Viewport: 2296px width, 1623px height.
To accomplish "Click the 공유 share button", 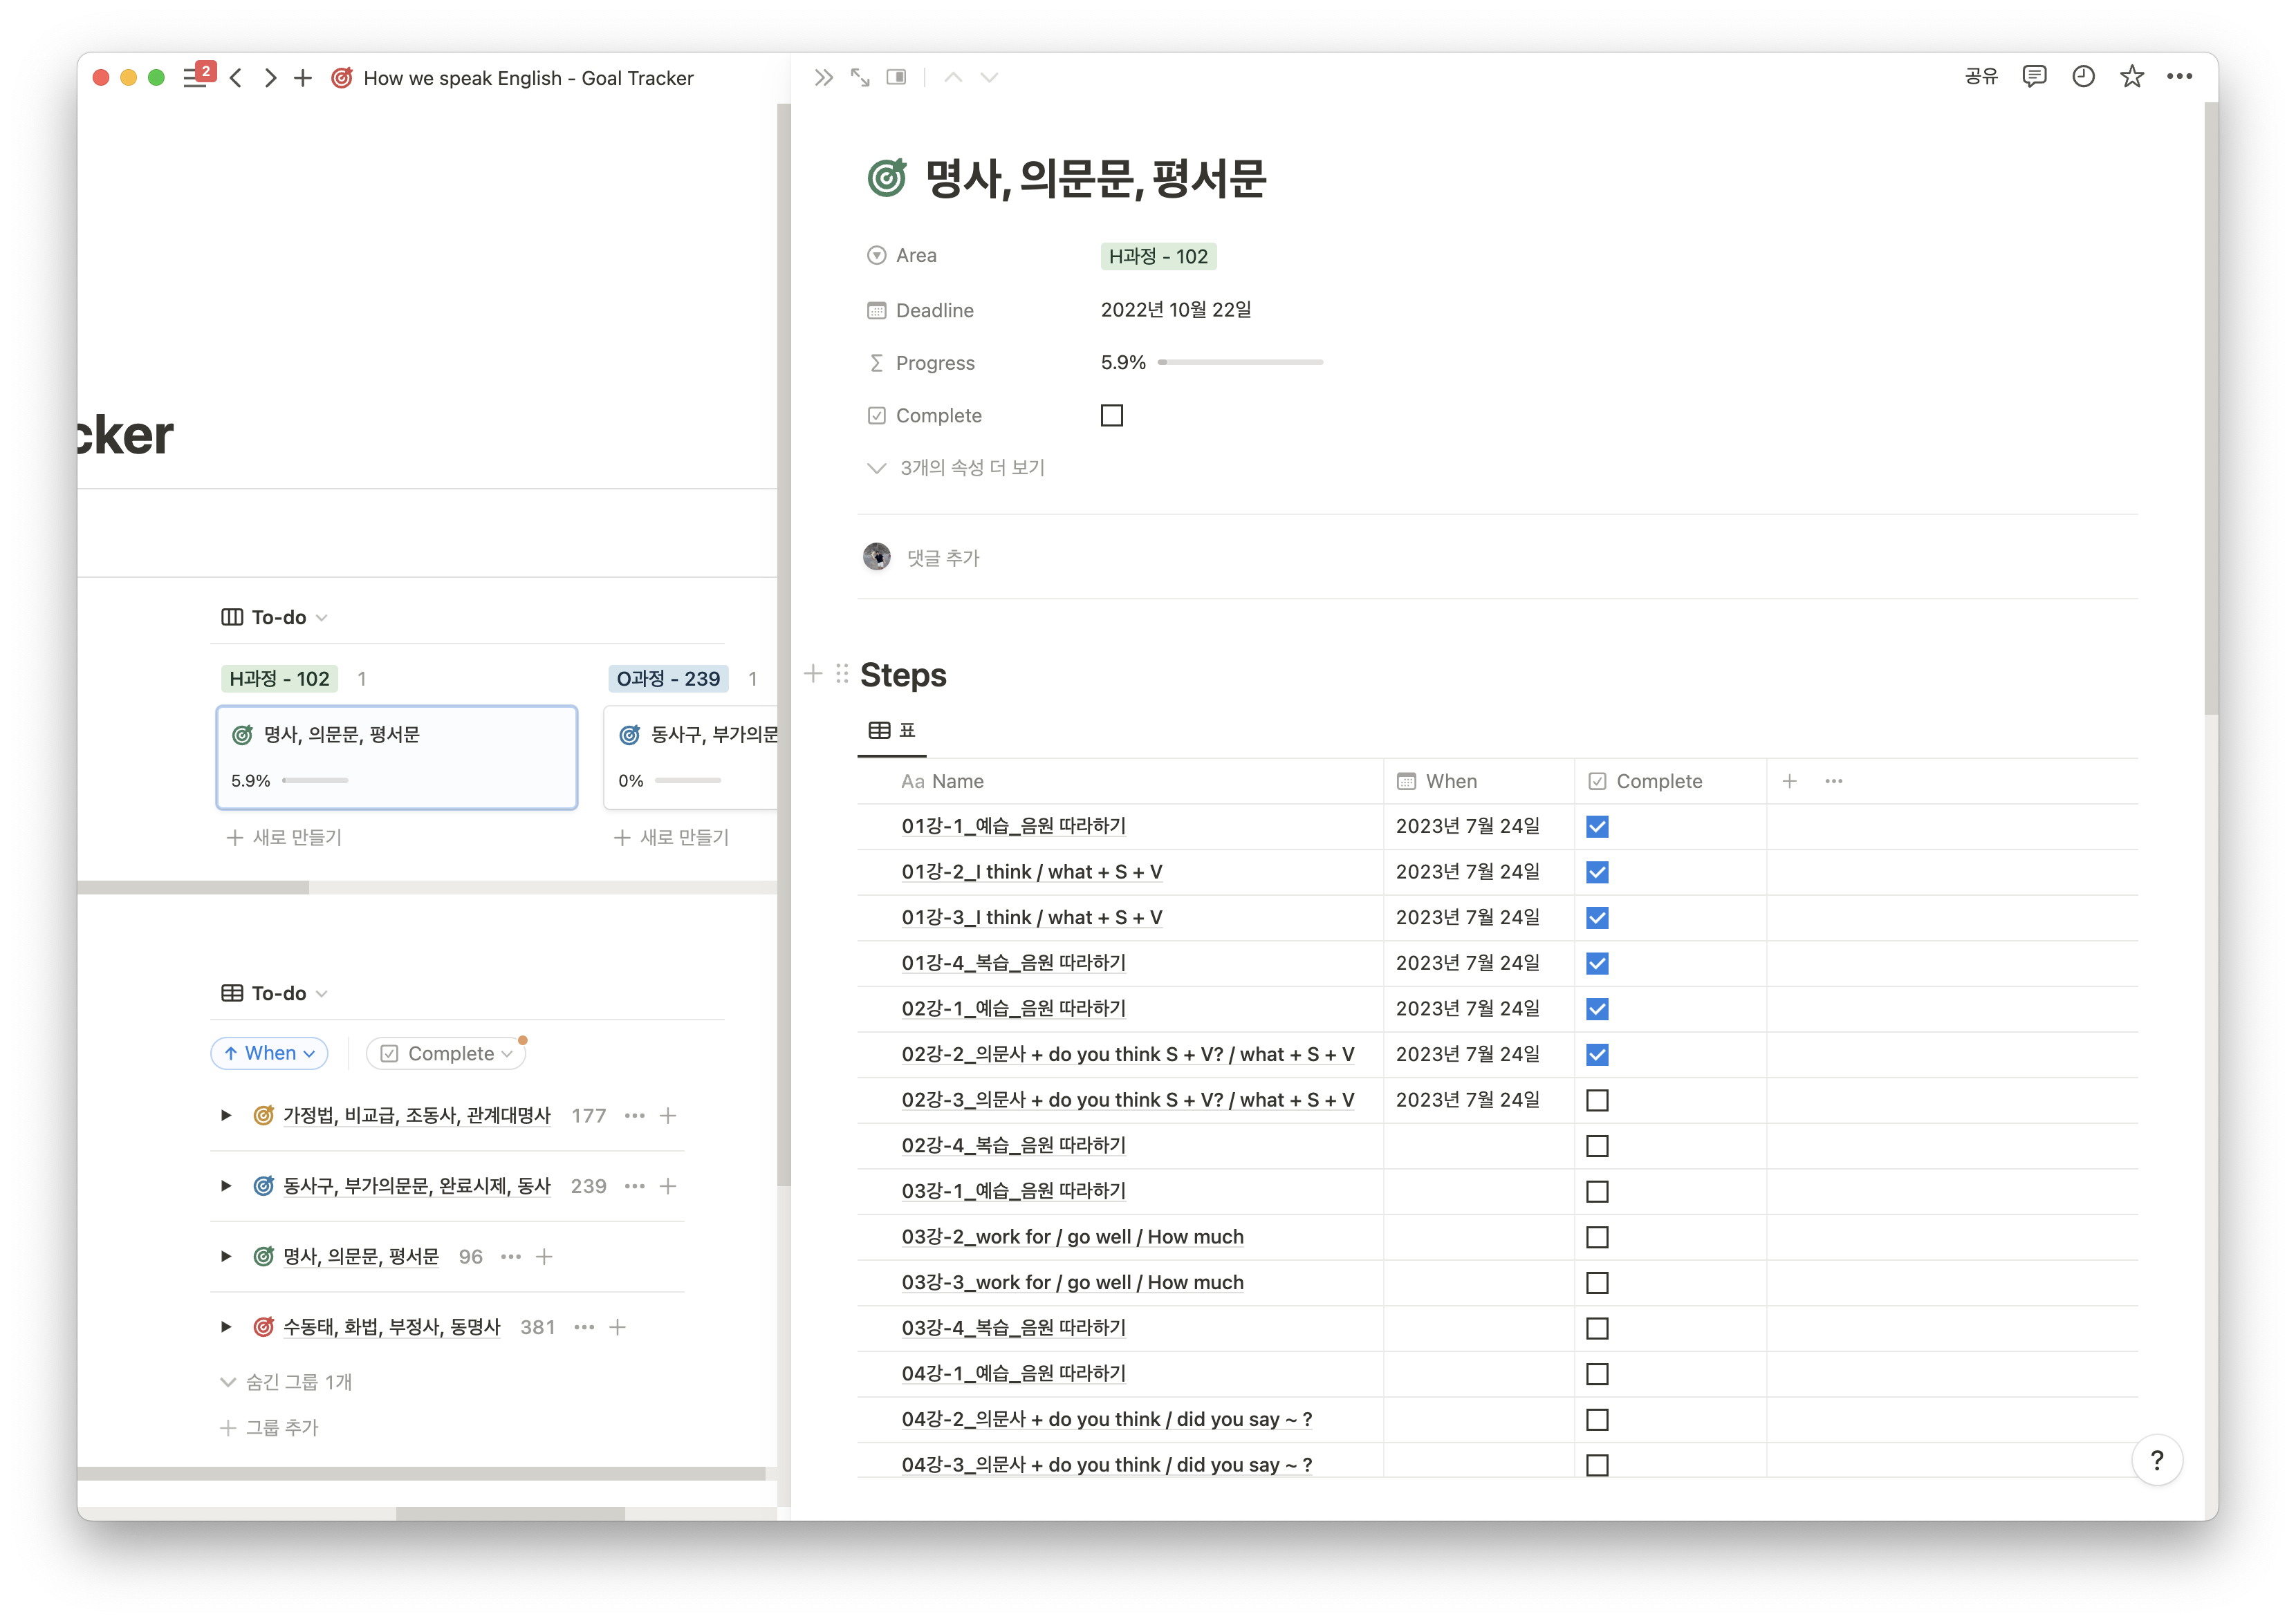I will (x=1980, y=77).
